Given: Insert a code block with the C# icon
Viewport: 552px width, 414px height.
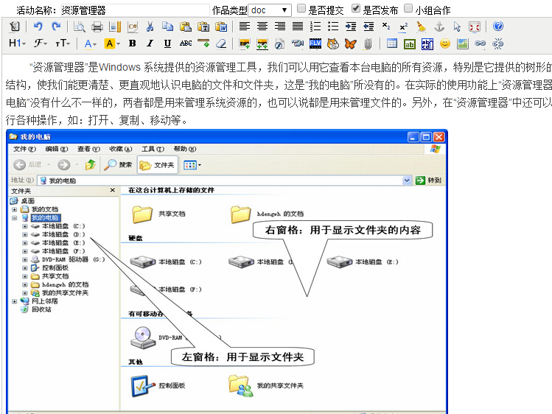Looking at the screenshot, I should click(x=133, y=27).
